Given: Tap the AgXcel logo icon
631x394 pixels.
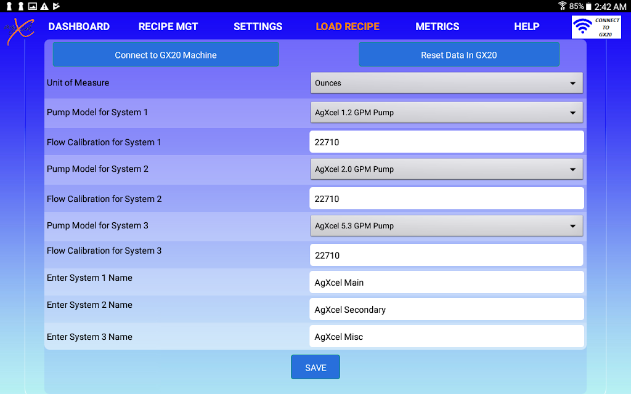Looking at the screenshot, I should pos(19,31).
